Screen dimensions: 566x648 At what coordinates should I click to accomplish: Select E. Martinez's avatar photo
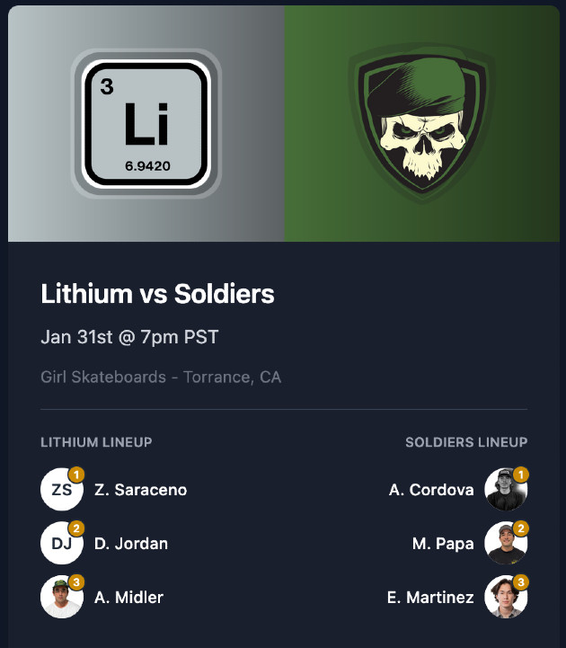tap(505, 597)
